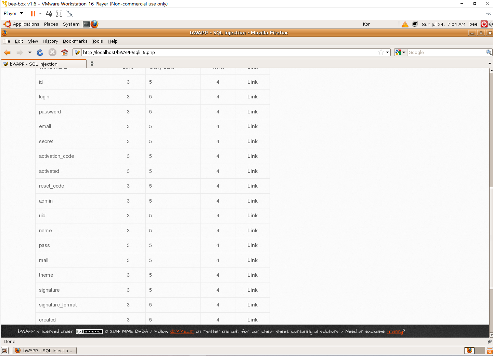
Task: Open the System menu
Action: click(71, 24)
